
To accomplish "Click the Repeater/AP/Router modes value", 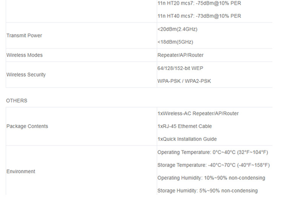I will tap(180, 55).
